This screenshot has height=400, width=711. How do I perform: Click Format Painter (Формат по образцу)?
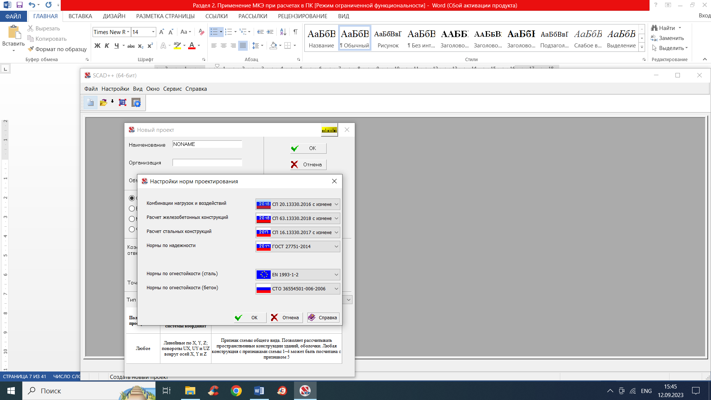tap(57, 49)
